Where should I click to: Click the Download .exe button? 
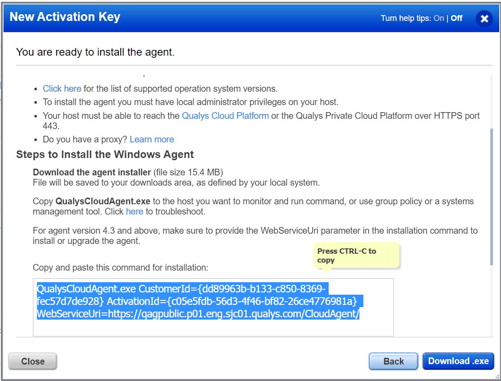(458, 361)
